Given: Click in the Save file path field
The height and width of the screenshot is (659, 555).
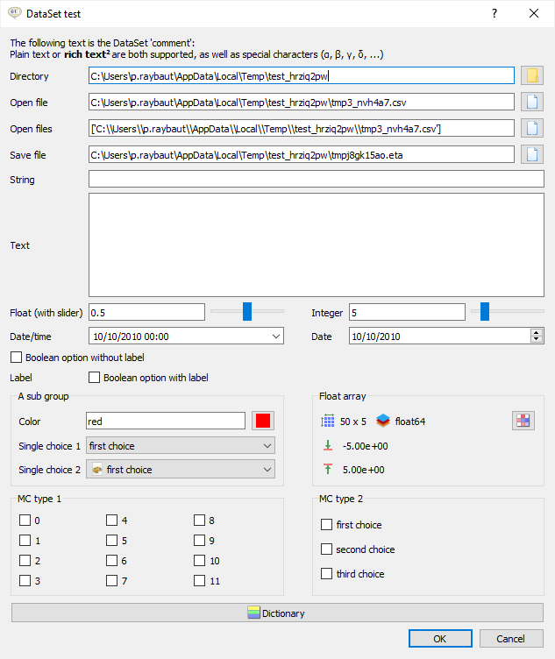Looking at the screenshot, I should click(302, 154).
